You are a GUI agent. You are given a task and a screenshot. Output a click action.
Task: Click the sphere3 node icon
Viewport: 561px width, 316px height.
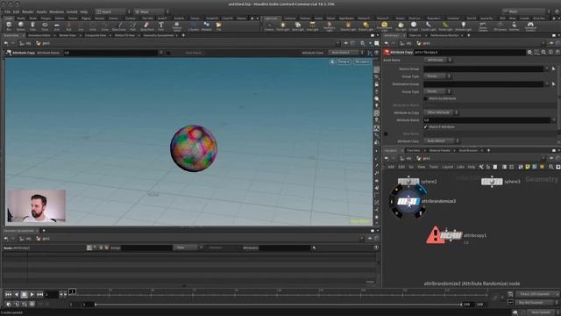point(492,182)
